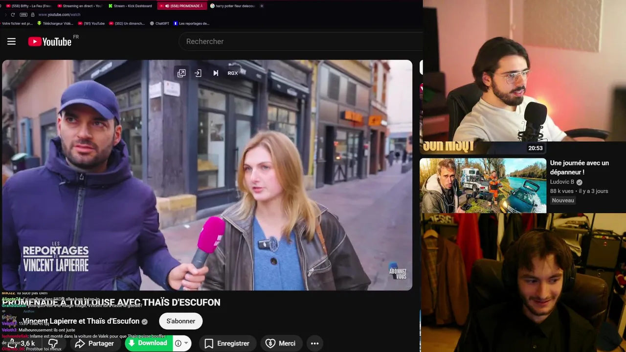This screenshot has width=626, height=352.
Task: Open Une journée avec un dépanneur thumbnail
Action: (483, 185)
